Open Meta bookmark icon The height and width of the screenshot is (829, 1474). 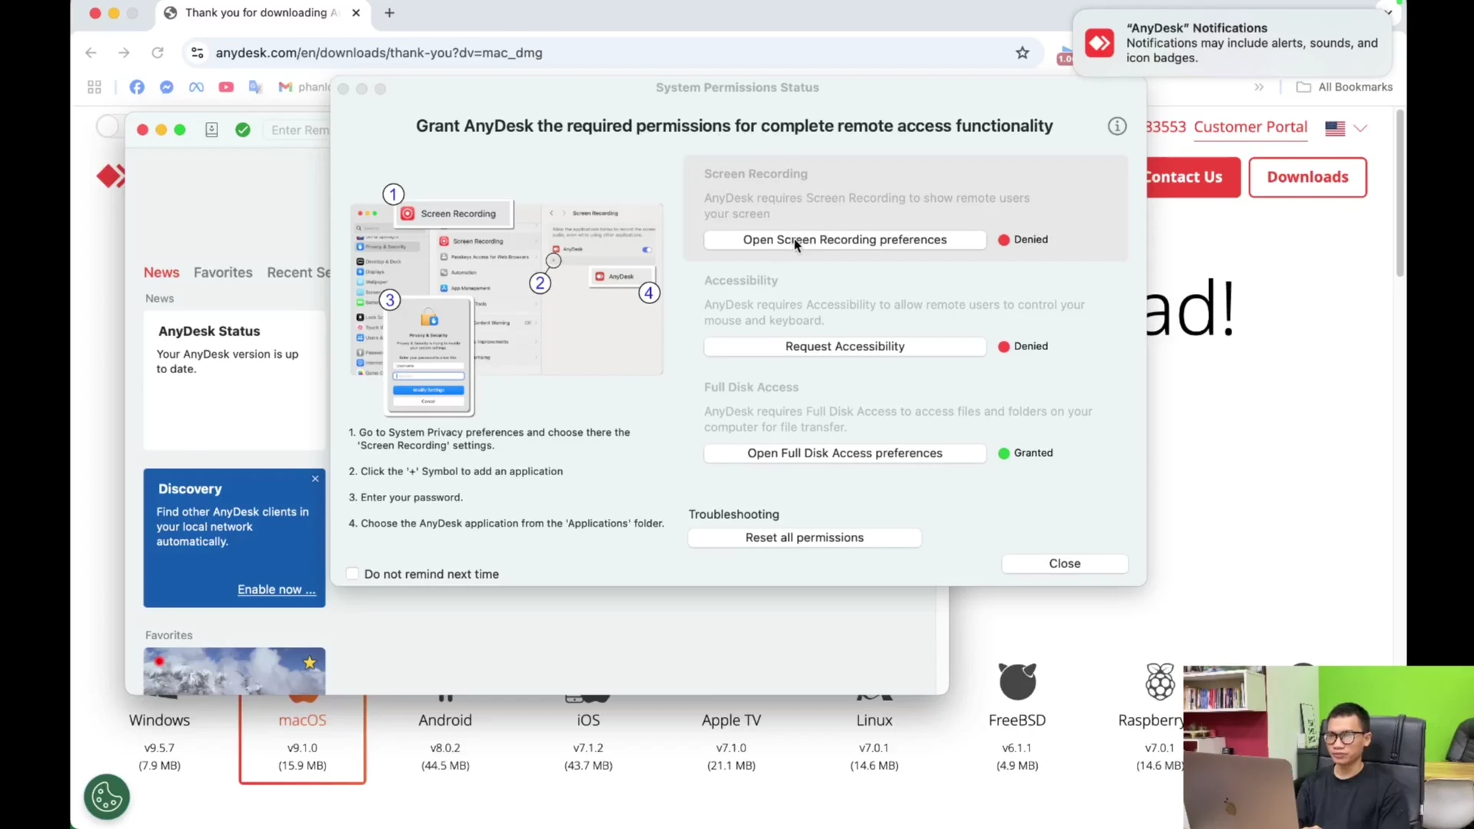click(x=197, y=88)
